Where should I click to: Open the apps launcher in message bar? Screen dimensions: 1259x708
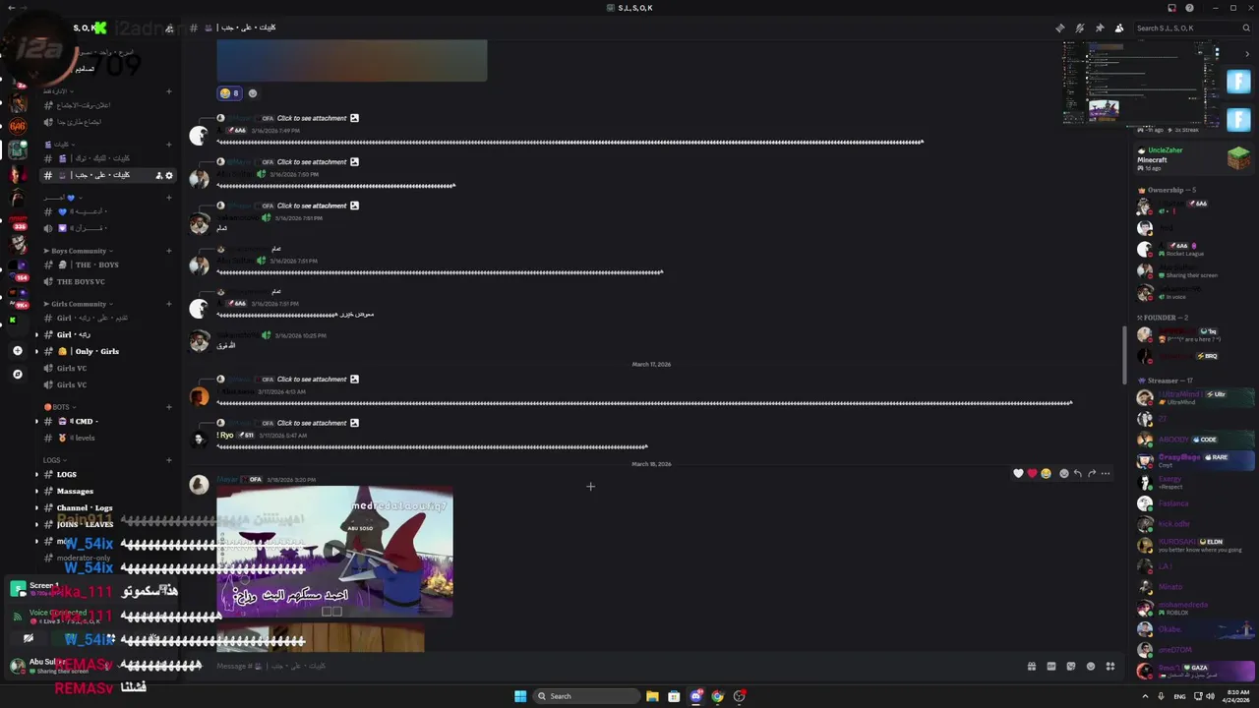[1109, 666]
